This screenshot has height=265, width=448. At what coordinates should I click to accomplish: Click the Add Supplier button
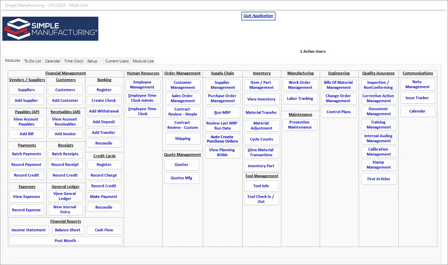click(x=26, y=100)
